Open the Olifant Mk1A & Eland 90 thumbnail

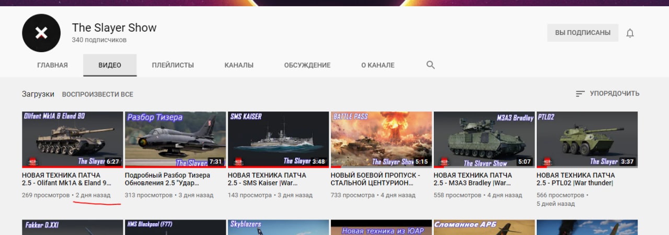73,140
